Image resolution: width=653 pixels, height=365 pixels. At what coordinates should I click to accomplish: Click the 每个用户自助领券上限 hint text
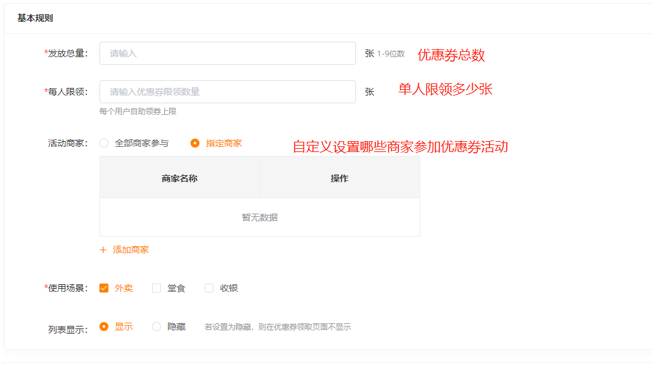point(138,112)
